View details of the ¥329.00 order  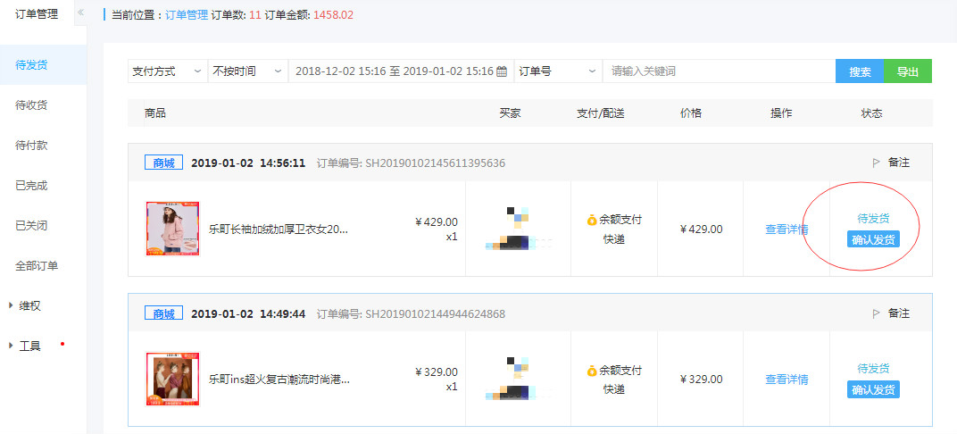tap(786, 380)
